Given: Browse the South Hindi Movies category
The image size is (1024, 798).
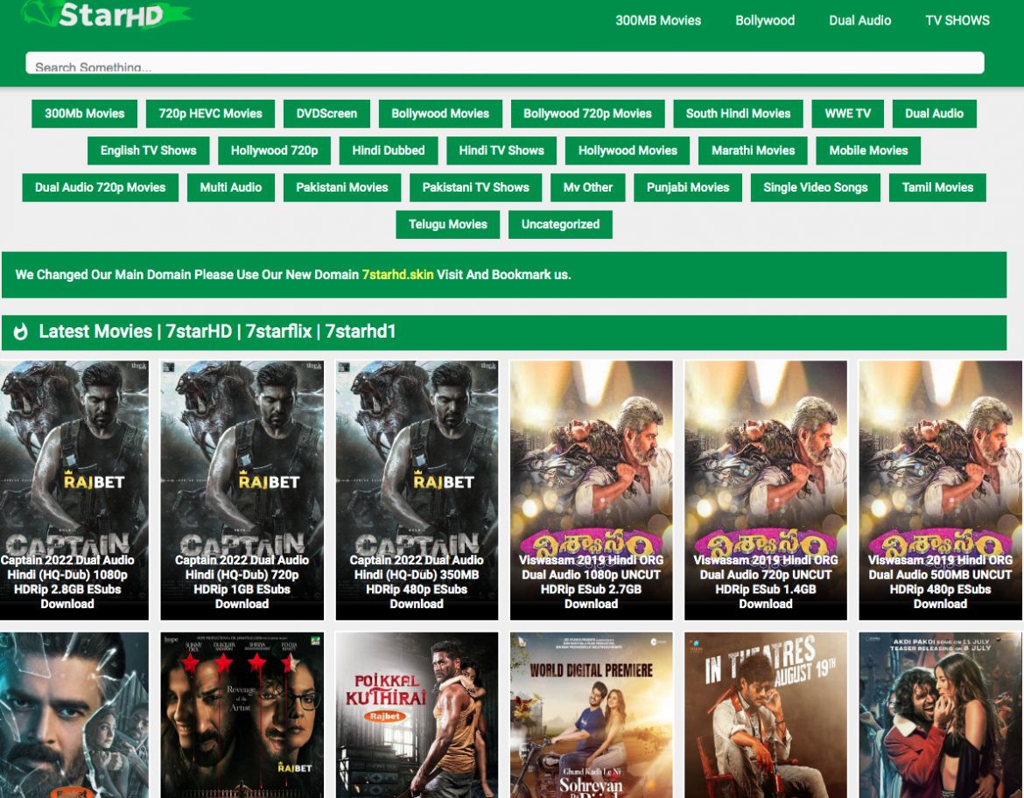Looking at the screenshot, I should click(x=738, y=114).
